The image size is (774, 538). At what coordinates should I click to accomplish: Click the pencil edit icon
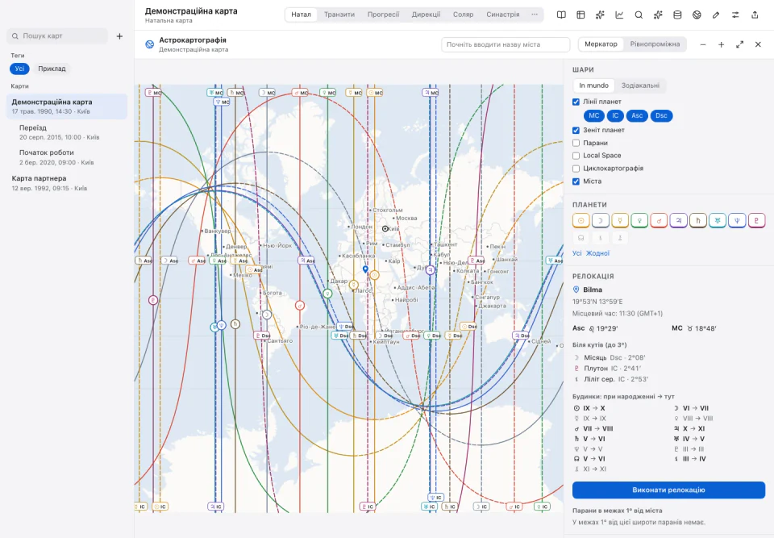[x=716, y=15]
